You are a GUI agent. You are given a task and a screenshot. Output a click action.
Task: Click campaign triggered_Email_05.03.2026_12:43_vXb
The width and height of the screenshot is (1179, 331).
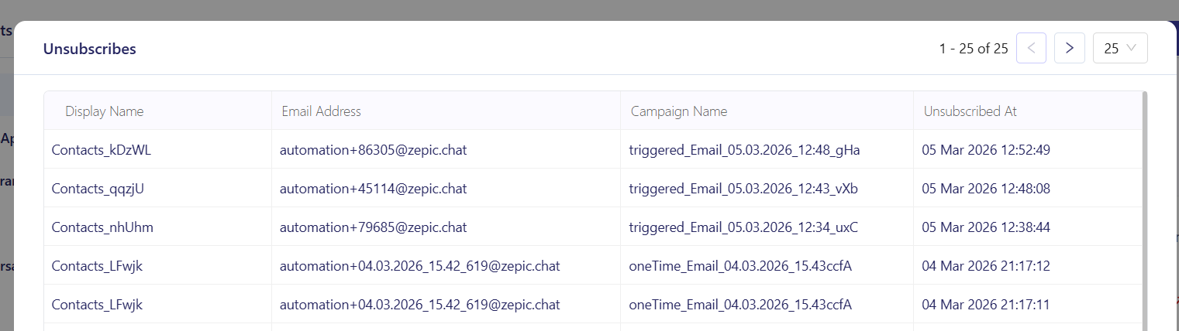(743, 189)
